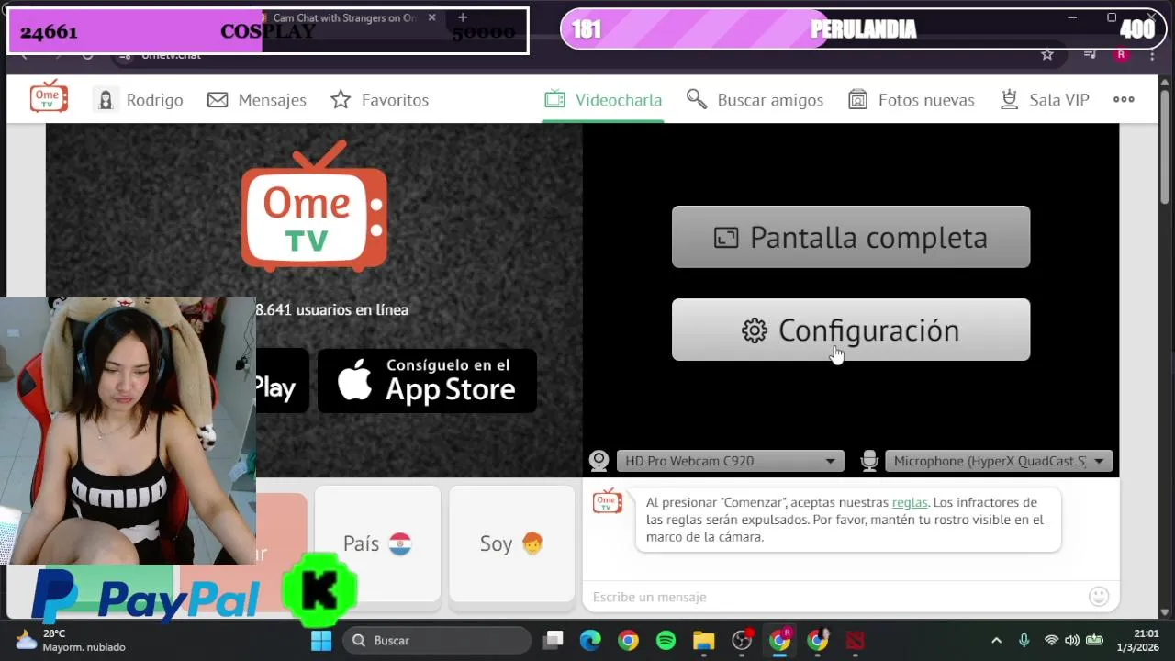
Task: Open Chrome profile avatar R
Action: [1121, 54]
